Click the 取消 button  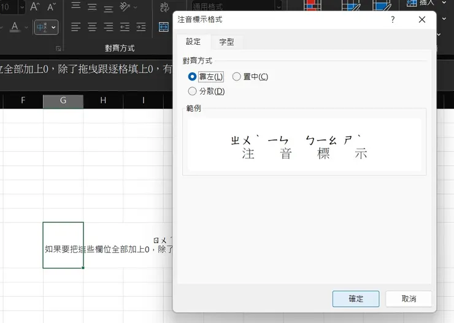click(x=409, y=298)
